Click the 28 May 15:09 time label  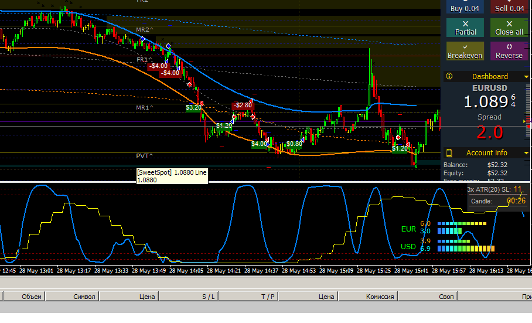tap(336, 271)
